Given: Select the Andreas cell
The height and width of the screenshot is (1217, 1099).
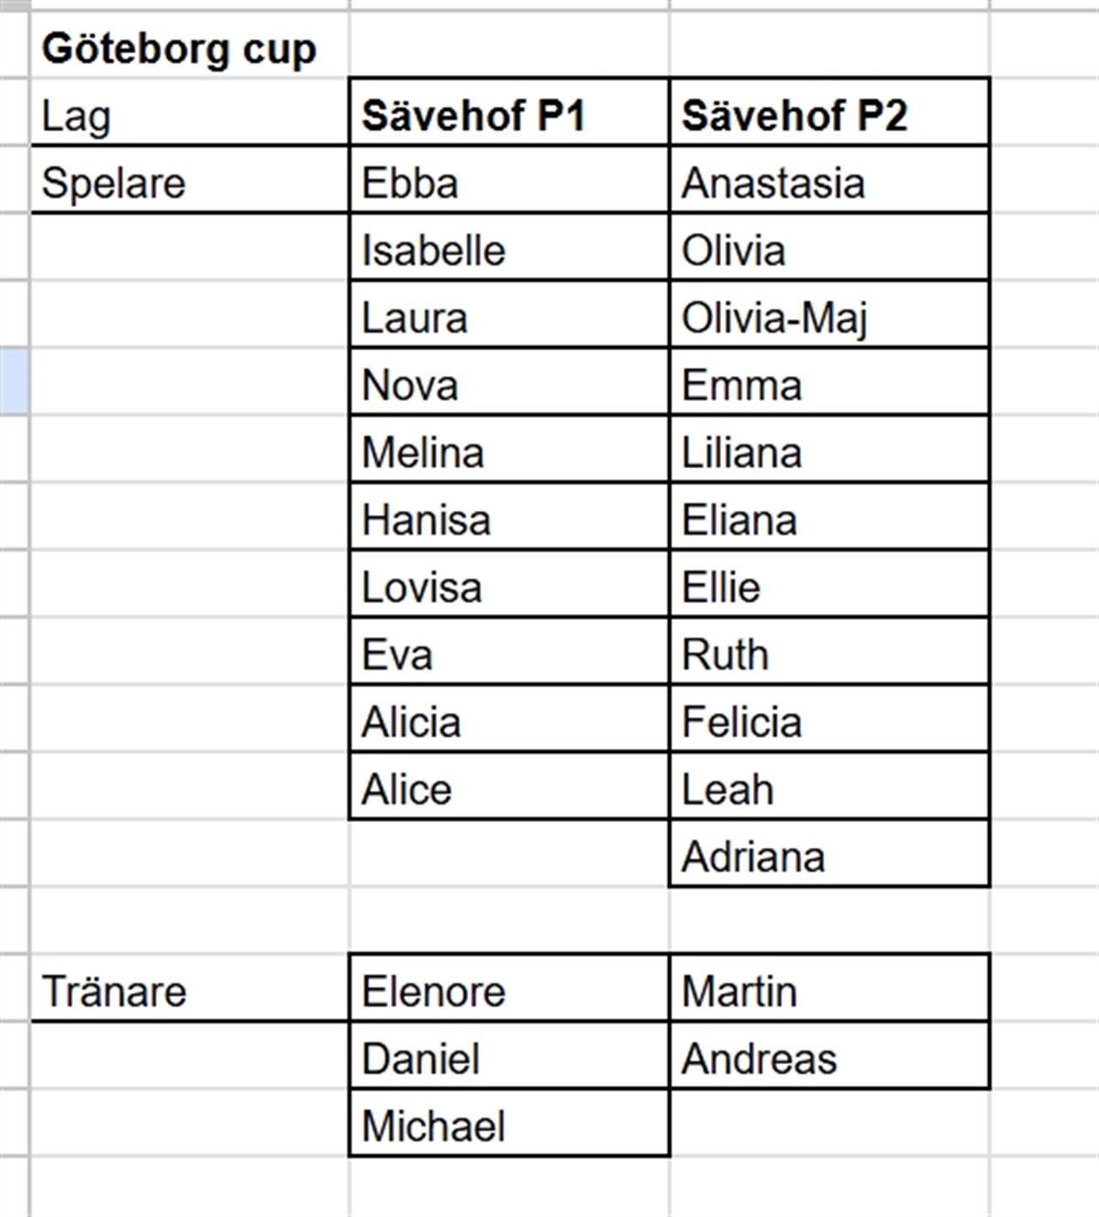Looking at the screenshot, I should (x=829, y=1056).
